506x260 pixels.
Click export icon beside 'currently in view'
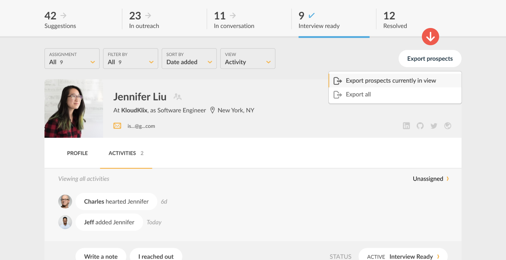337,81
